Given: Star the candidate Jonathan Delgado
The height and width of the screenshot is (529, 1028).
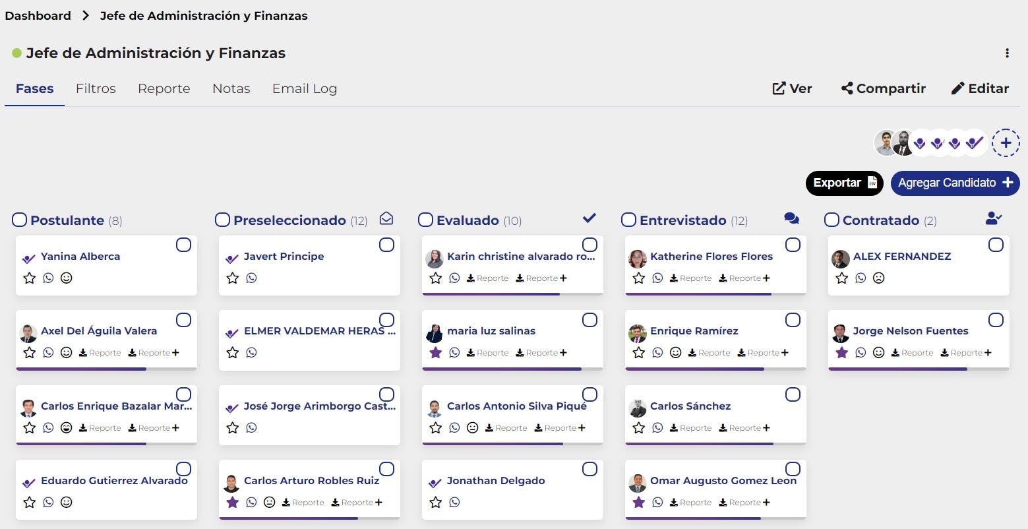Looking at the screenshot, I should pos(435,502).
